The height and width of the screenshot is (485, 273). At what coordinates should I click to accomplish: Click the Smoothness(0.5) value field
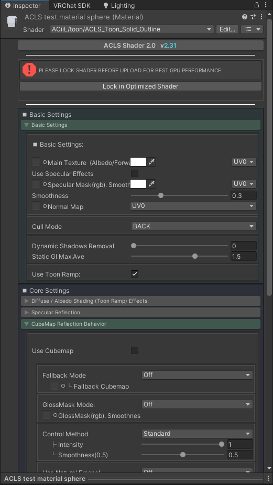coord(240,455)
